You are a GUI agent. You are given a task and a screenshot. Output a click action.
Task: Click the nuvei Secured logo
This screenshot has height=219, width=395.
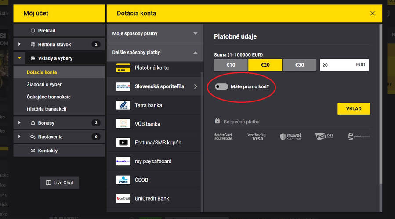click(x=290, y=136)
